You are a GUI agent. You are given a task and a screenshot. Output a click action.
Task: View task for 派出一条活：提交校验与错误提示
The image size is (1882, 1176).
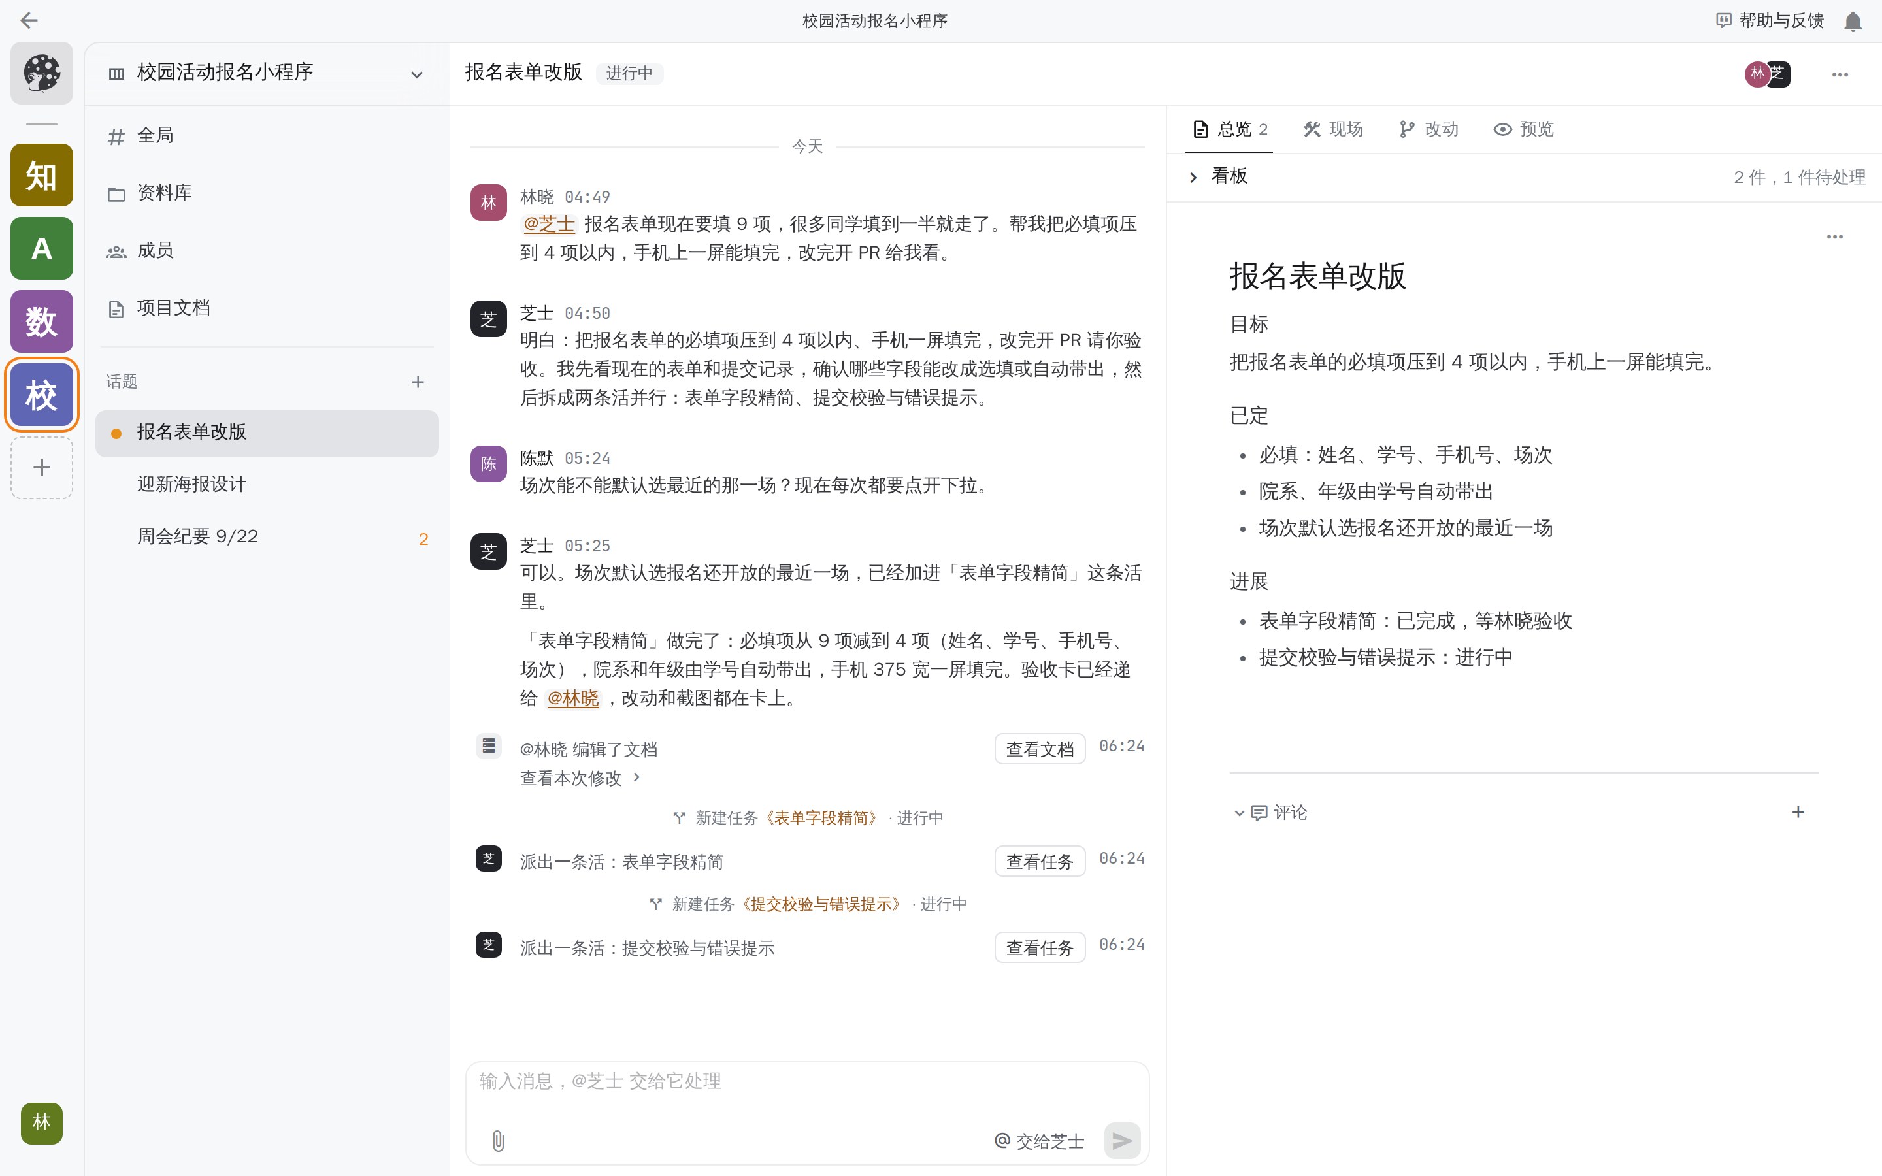(1039, 948)
